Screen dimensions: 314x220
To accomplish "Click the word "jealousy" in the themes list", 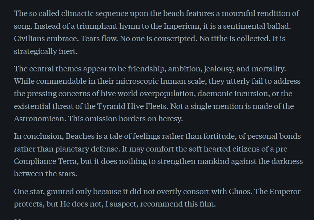I will point(219,68).
